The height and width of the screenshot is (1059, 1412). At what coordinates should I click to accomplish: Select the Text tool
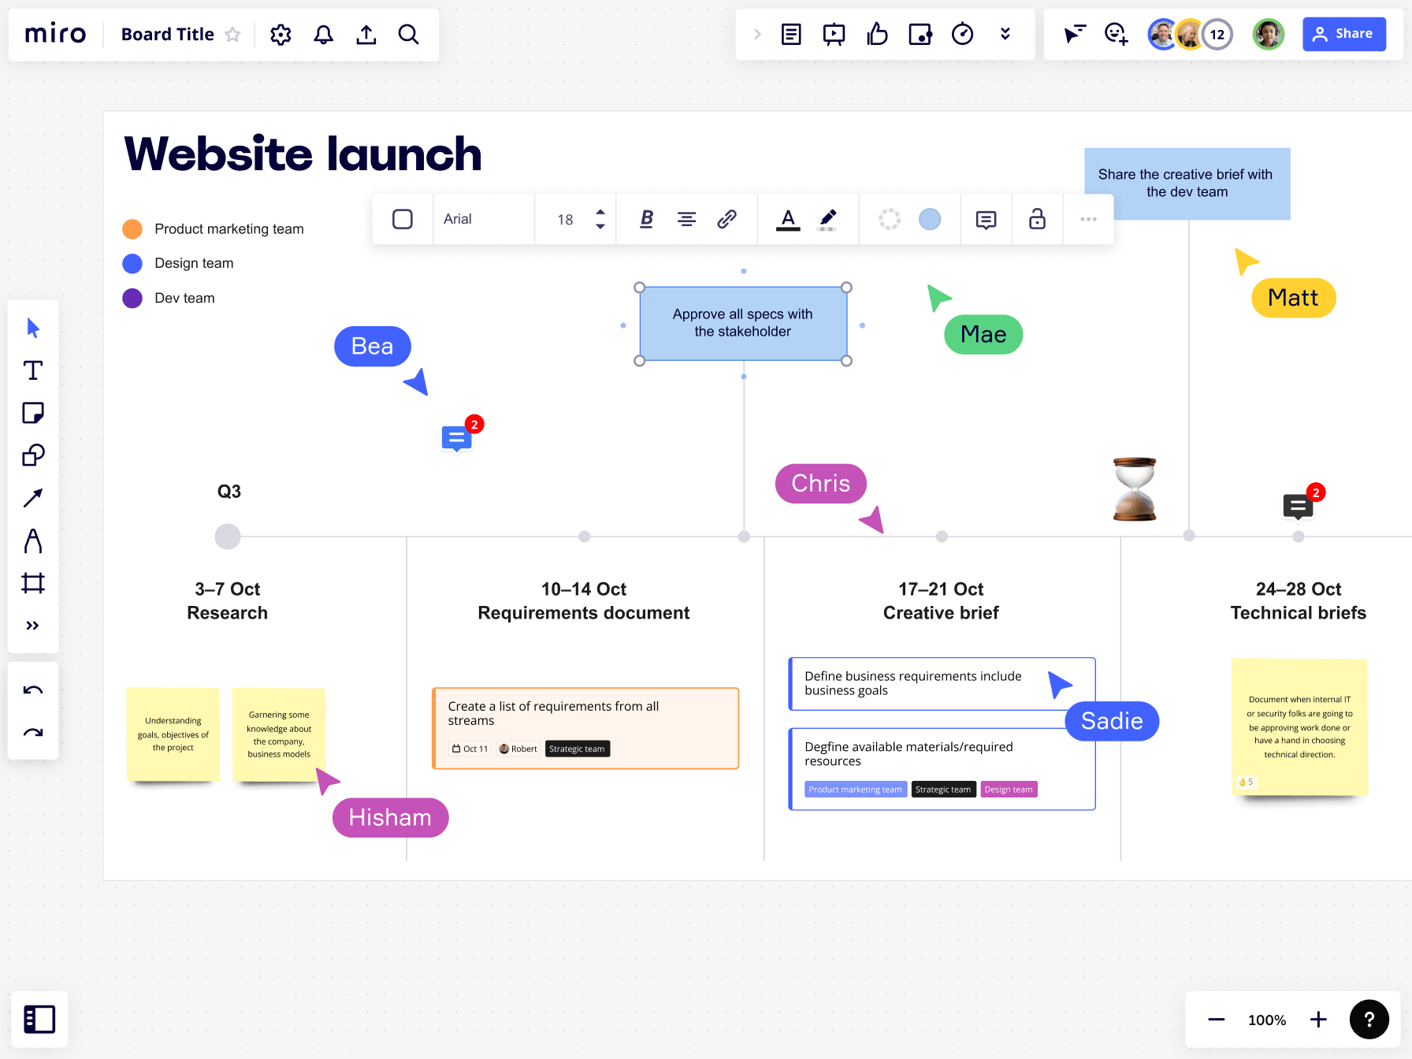click(33, 370)
